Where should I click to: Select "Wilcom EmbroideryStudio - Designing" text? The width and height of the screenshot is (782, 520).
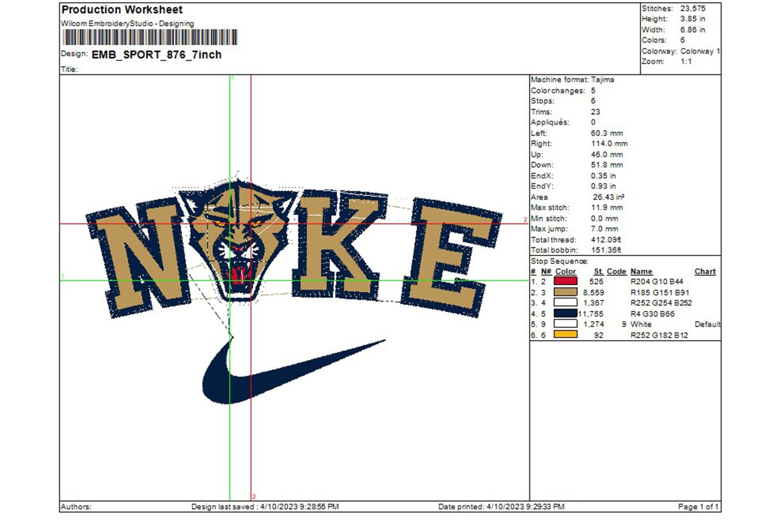[127, 23]
